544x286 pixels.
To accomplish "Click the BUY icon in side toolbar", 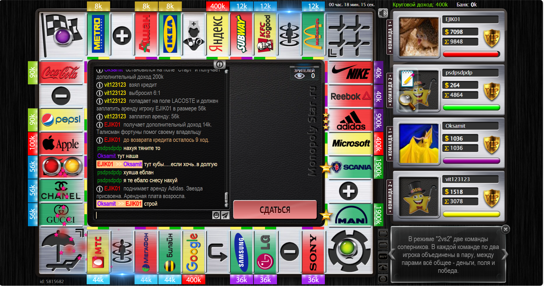I will pos(383,256).
